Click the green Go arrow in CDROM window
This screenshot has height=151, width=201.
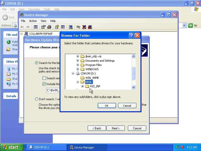[x=190, y=25]
